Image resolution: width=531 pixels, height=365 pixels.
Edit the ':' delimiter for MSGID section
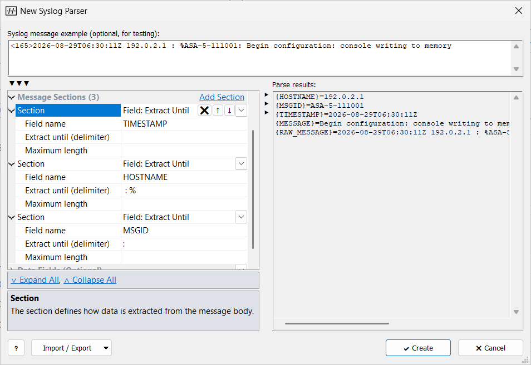(x=184, y=244)
